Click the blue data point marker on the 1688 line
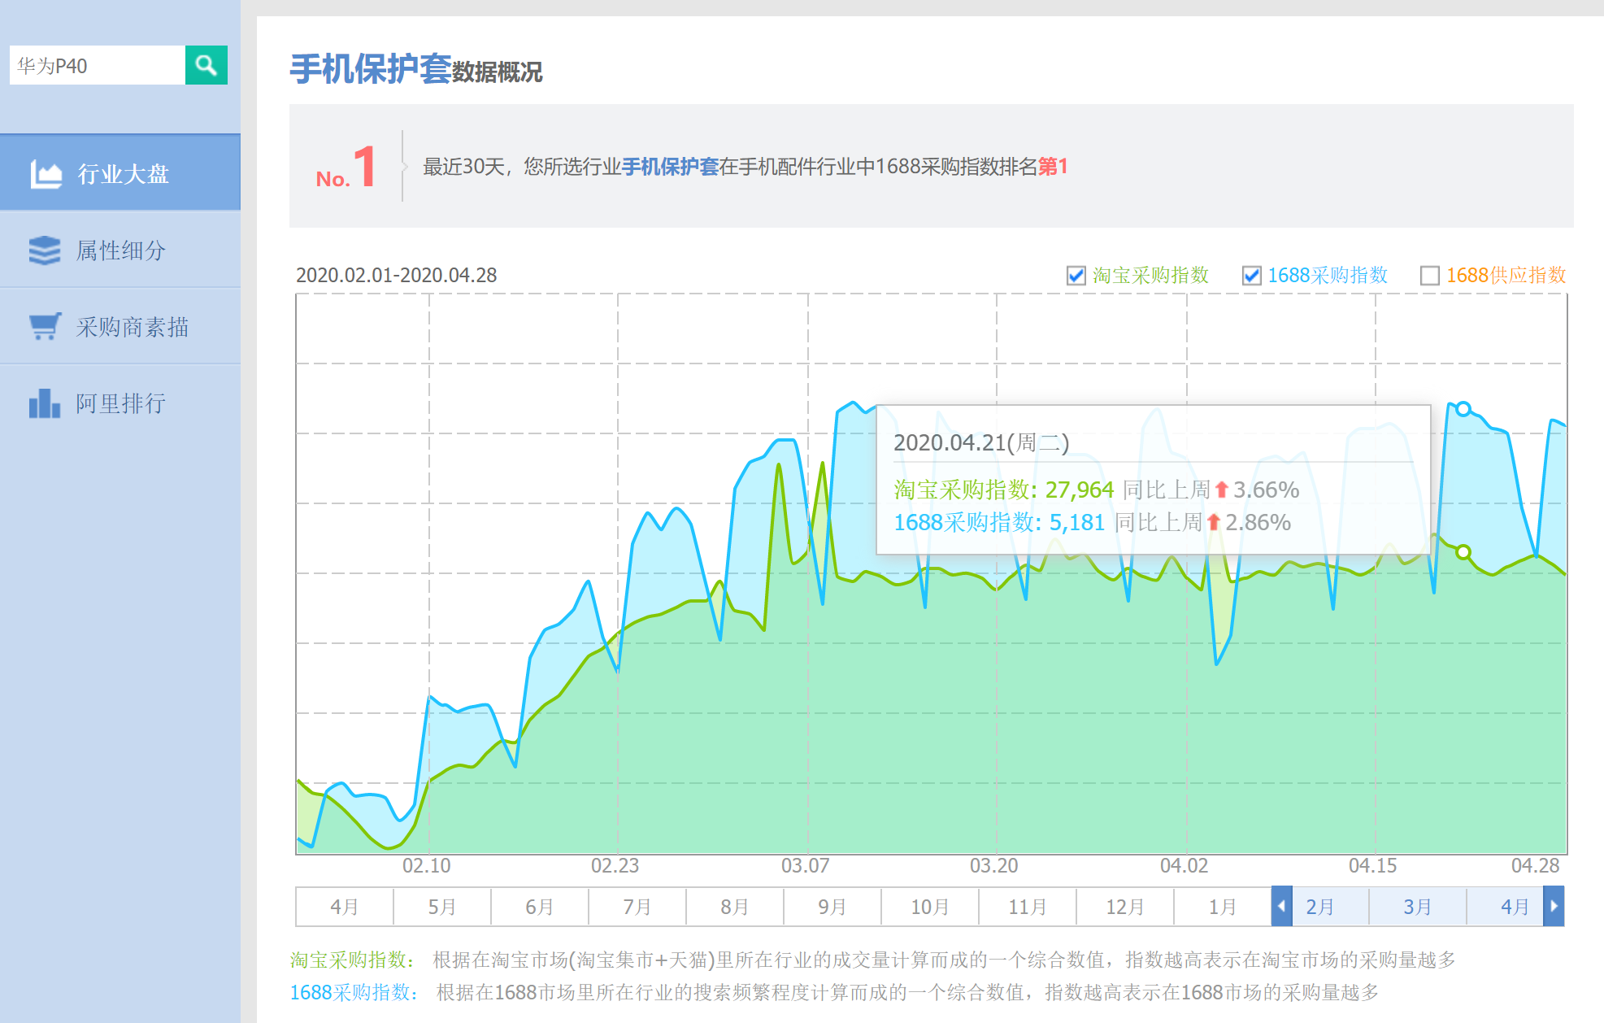Viewport: 1604px width, 1023px height. pyautogui.click(x=1463, y=409)
